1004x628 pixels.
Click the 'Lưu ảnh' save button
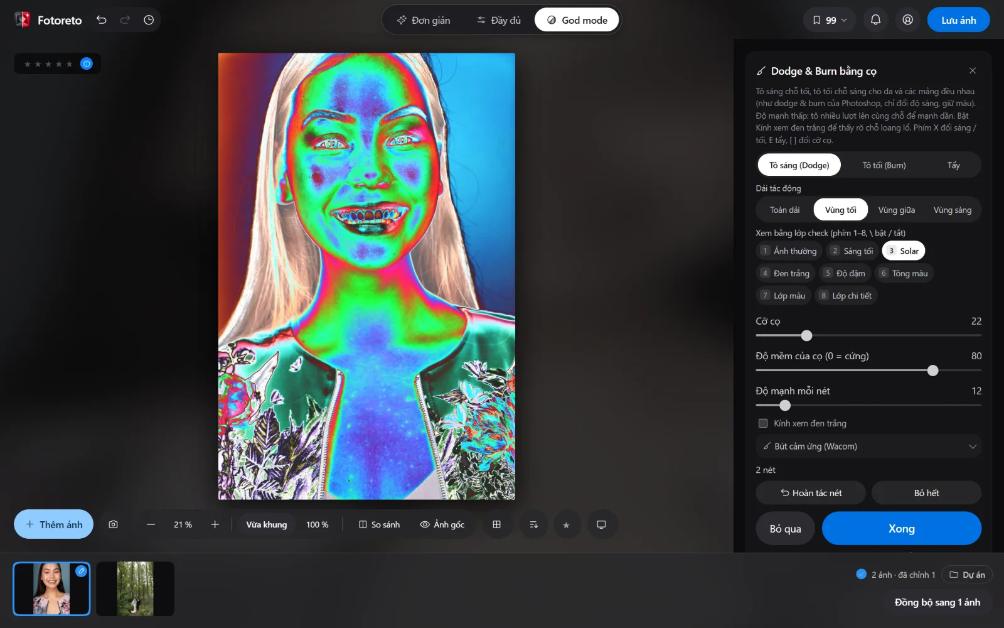pos(958,20)
